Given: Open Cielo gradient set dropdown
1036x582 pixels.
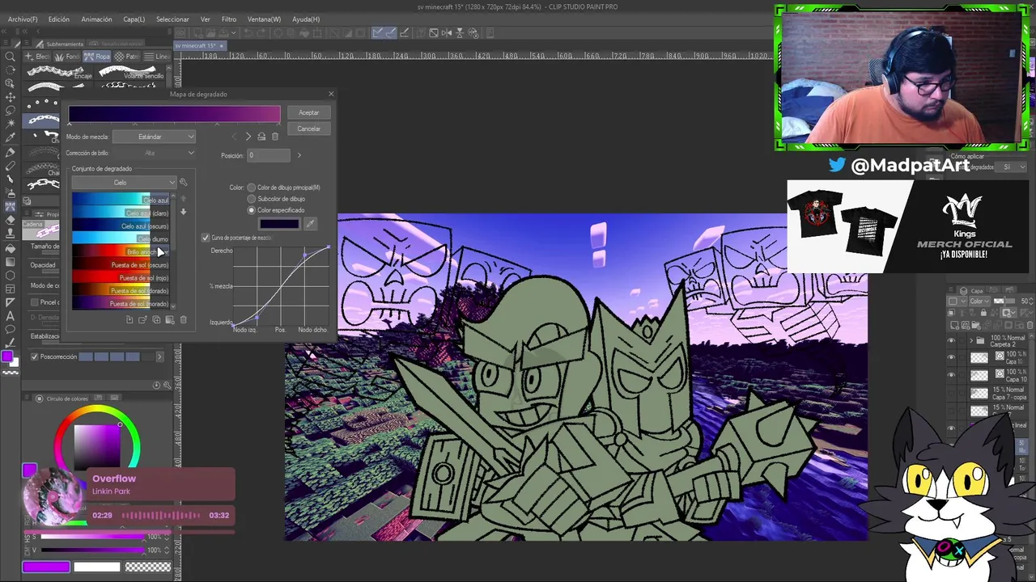Looking at the screenshot, I should coord(124,183).
